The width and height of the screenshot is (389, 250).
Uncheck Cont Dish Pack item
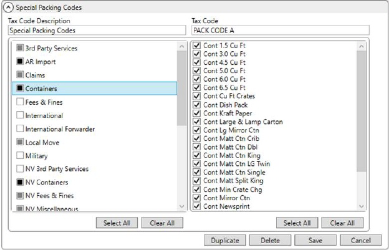[197, 105]
